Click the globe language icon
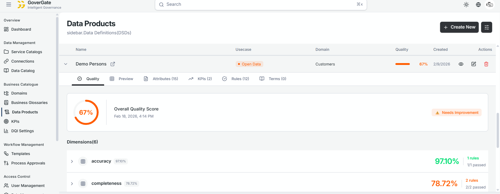Image resolution: width=500 pixels, height=194 pixels. tap(478, 5)
